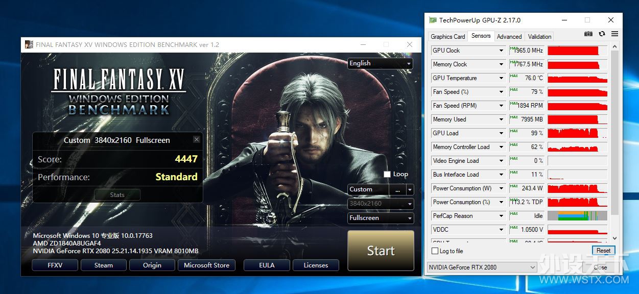Click the Final Fantasy XV title bar icon
This screenshot has width=639, height=294.
click(x=30, y=44)
